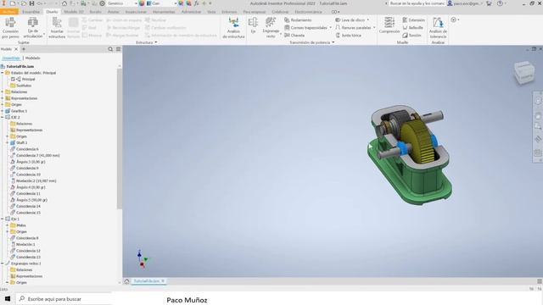The height and width of the screenshot is (305, 543).
Task: Click the Belleville spring tool
Action: (x=413, y=28)
